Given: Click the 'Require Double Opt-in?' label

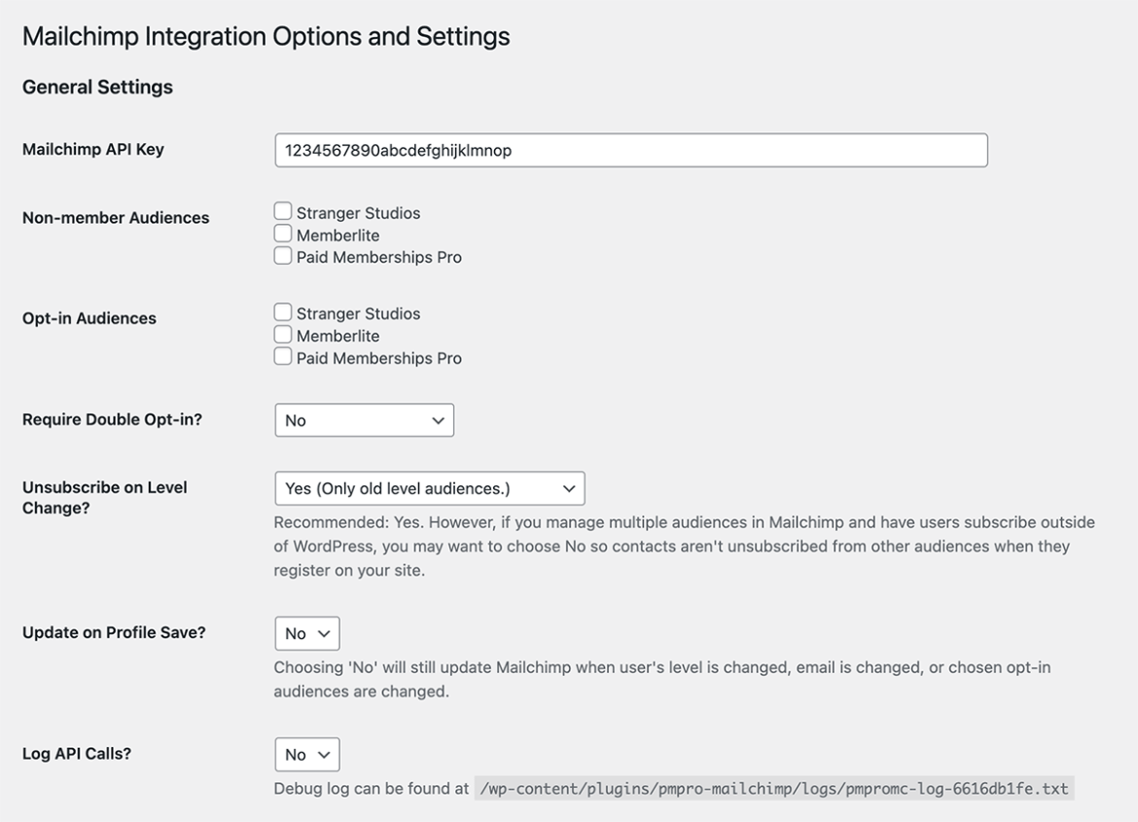Looking at the screenshot, I should pos(112,419).
